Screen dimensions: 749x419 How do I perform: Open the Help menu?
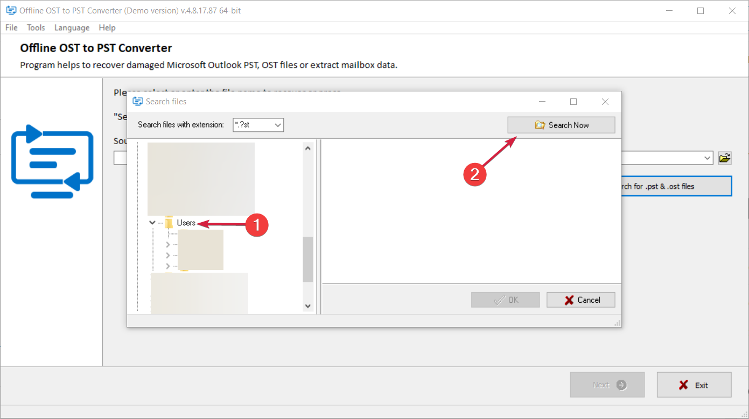click(x=107, y=27)
